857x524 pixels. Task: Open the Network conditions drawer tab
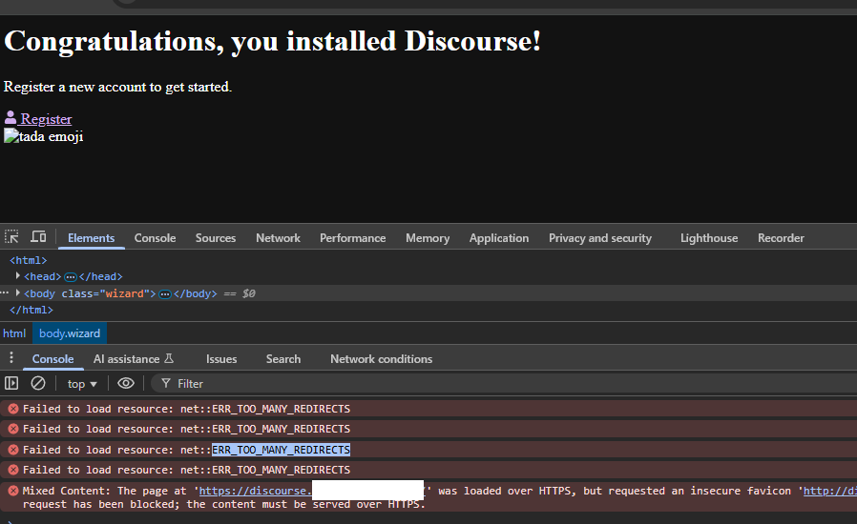tap(381, 359)
